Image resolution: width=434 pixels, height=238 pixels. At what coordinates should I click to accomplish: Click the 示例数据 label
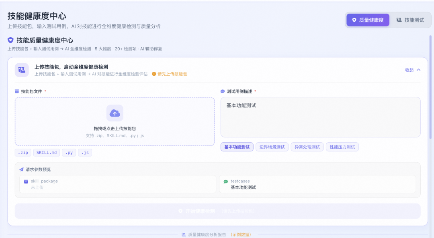[x=241, y=234]
